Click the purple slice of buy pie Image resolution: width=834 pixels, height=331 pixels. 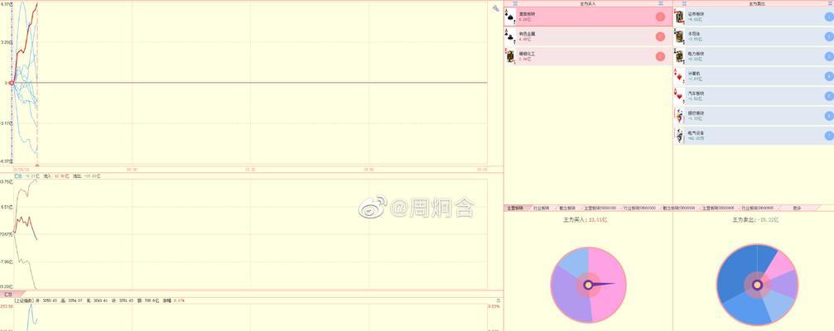569,298
